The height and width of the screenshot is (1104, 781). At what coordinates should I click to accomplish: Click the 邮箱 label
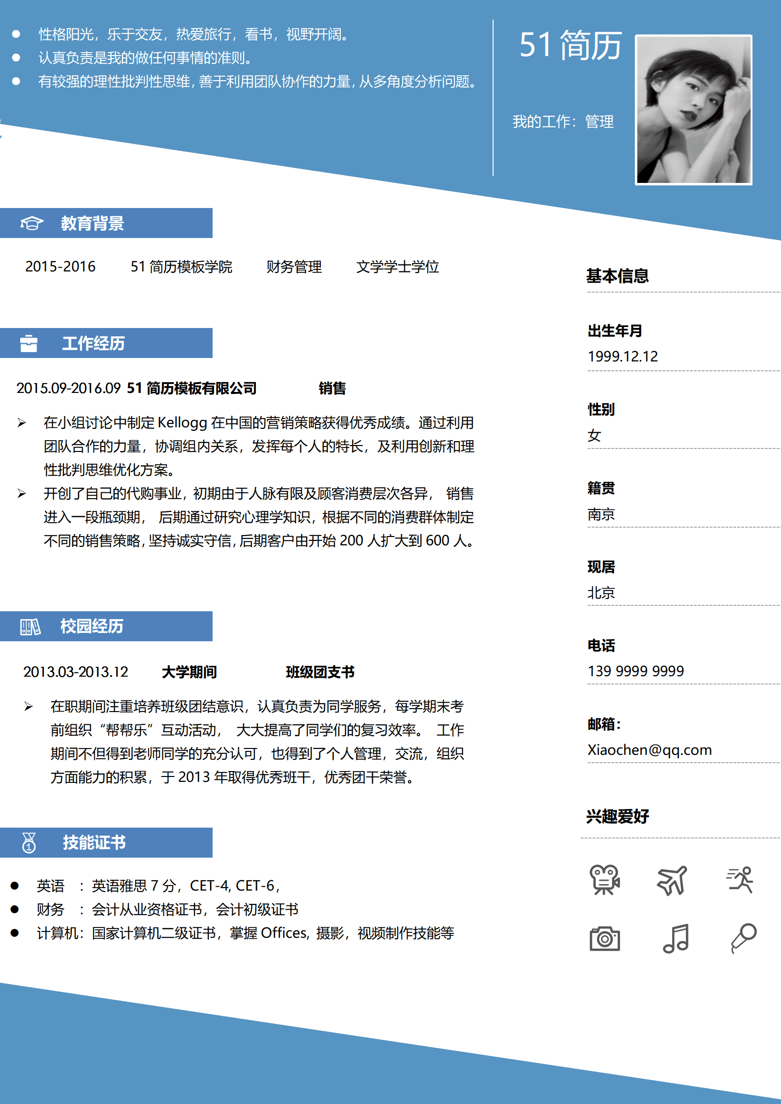click(x=604, y=724)
